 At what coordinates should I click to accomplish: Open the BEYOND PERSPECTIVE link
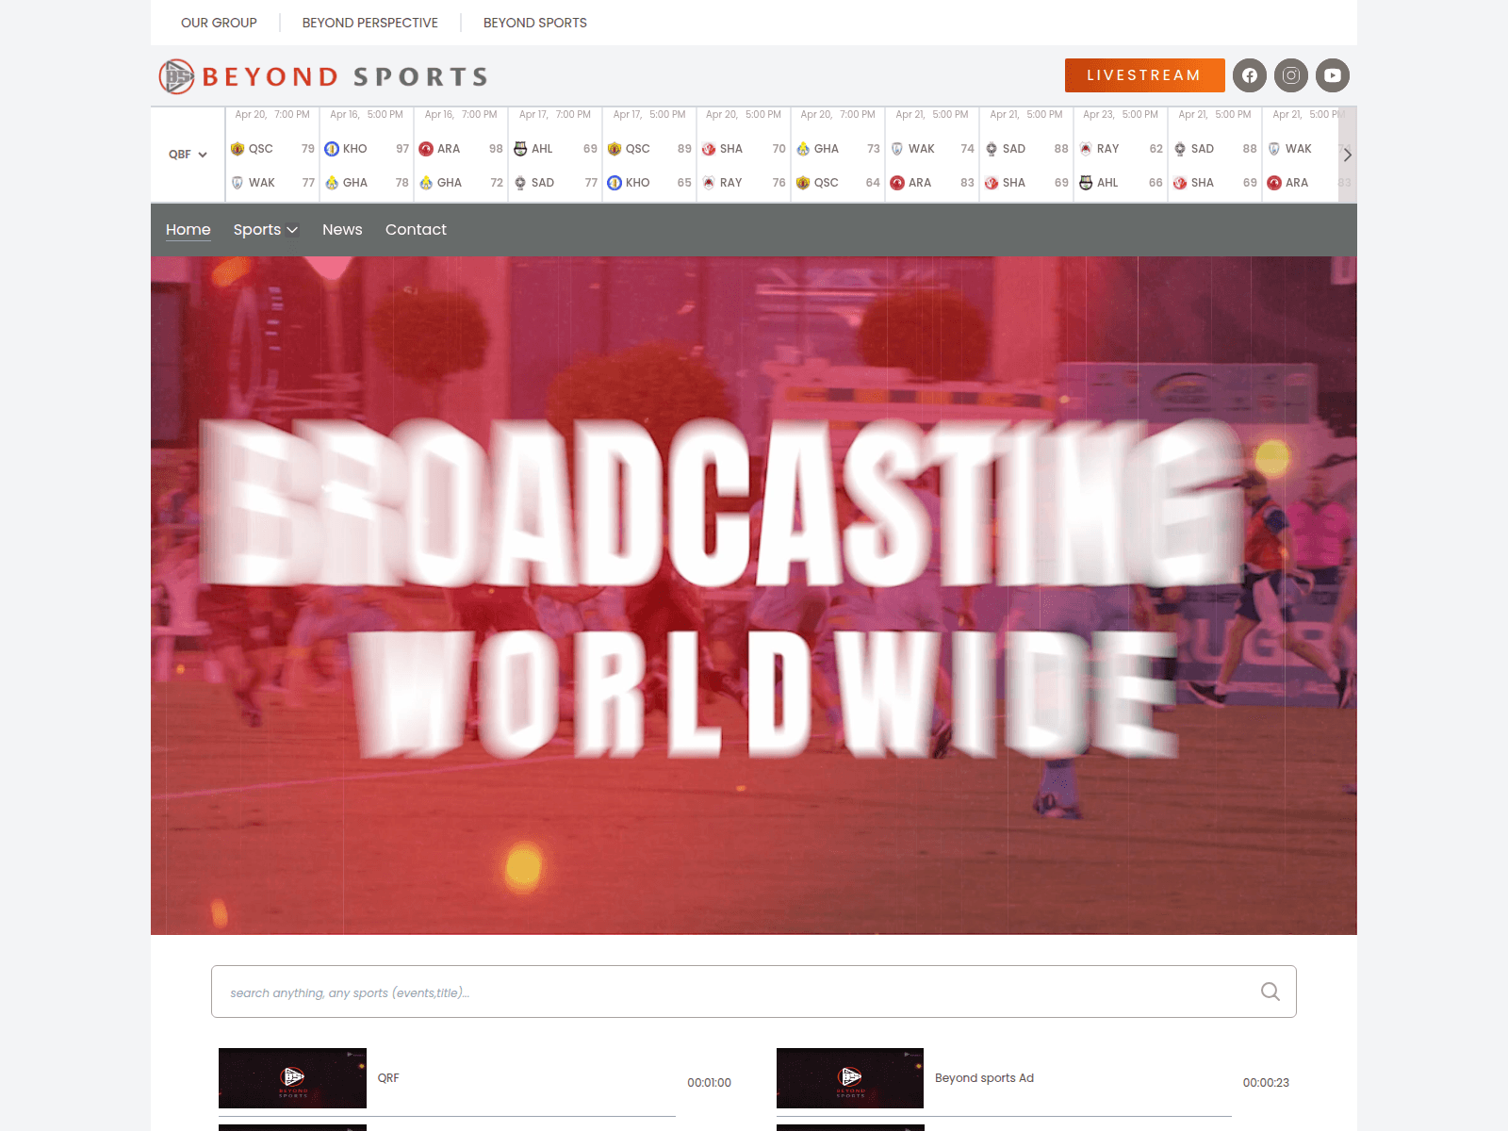pos(369,23)
